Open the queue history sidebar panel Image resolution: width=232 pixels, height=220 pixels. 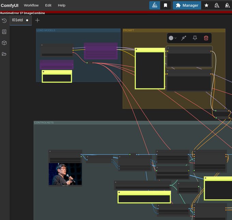(x=4, y=20)
